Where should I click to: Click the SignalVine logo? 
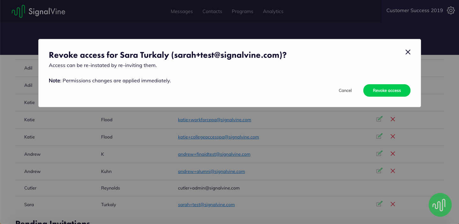pos(38,11)
